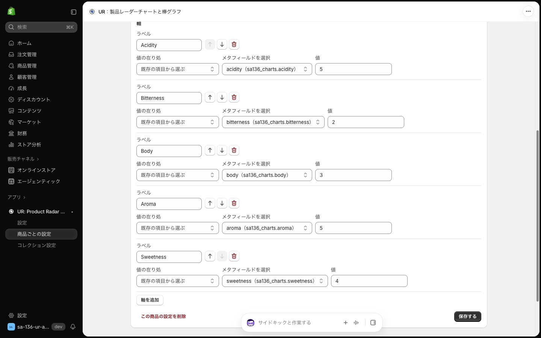Open notifications bell icon

73,327
